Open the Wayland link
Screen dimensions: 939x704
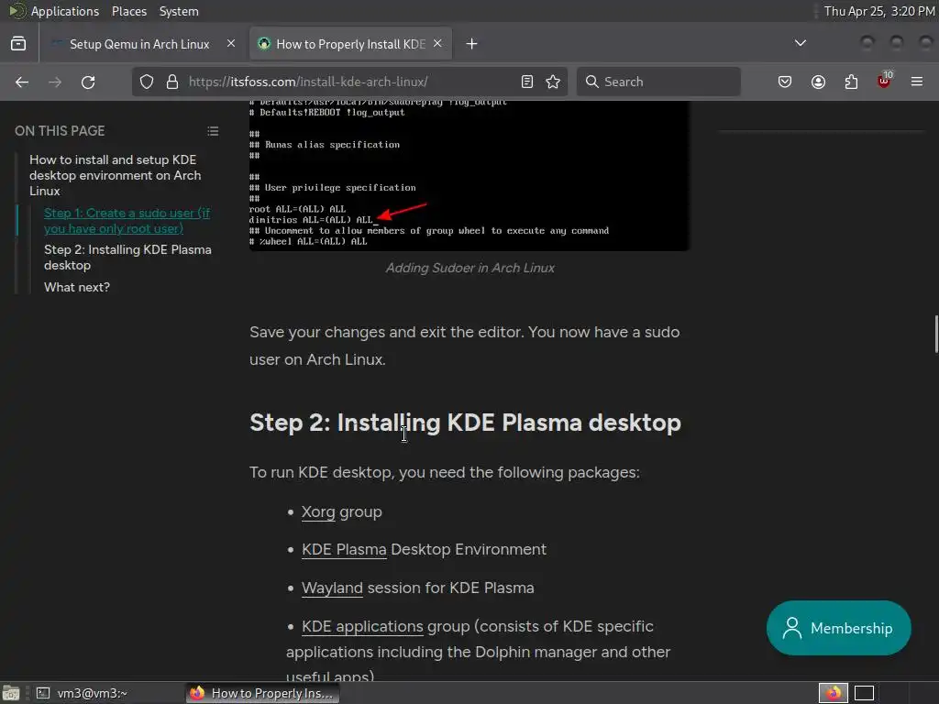point(332,588)
